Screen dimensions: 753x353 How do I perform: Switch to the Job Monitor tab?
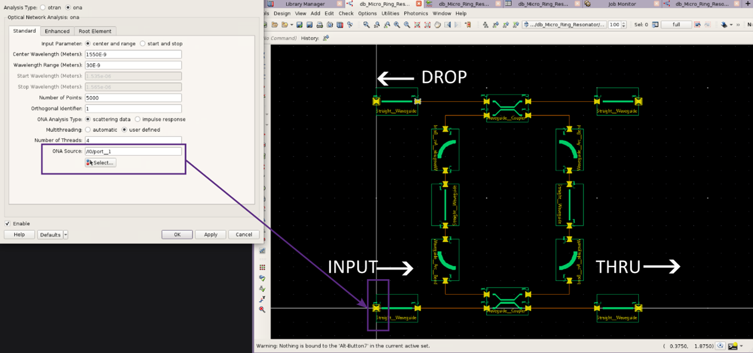coord(622,4)
